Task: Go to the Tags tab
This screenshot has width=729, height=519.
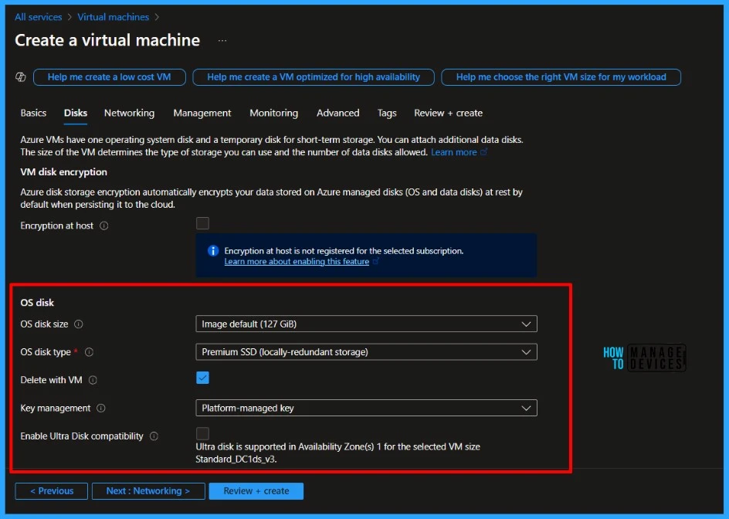Action: tap(387, 113)
